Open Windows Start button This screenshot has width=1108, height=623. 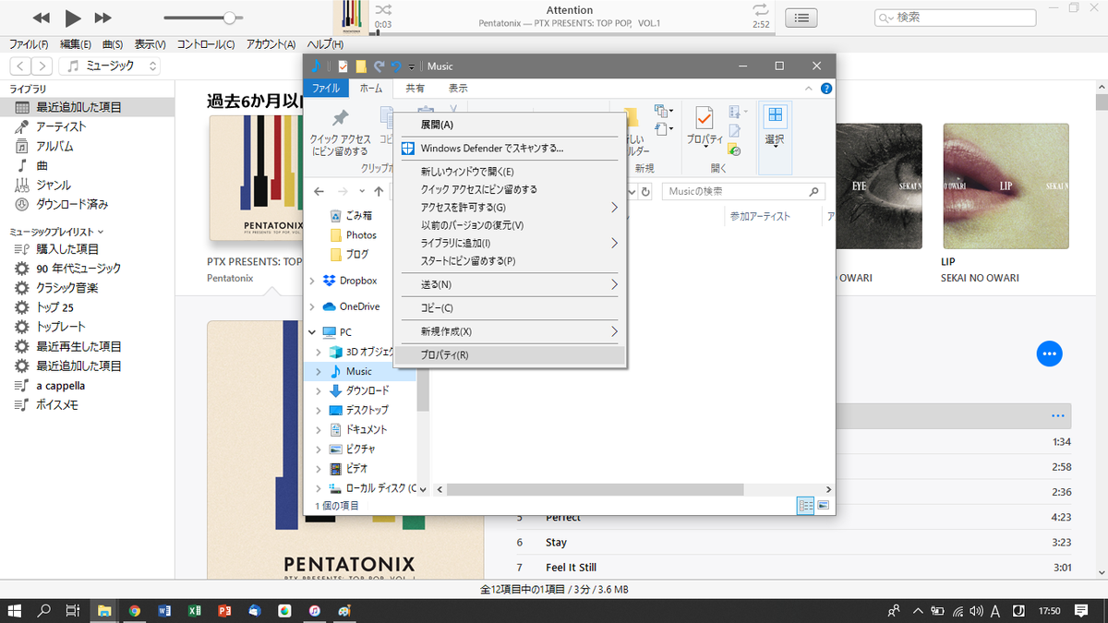point(15,610)
